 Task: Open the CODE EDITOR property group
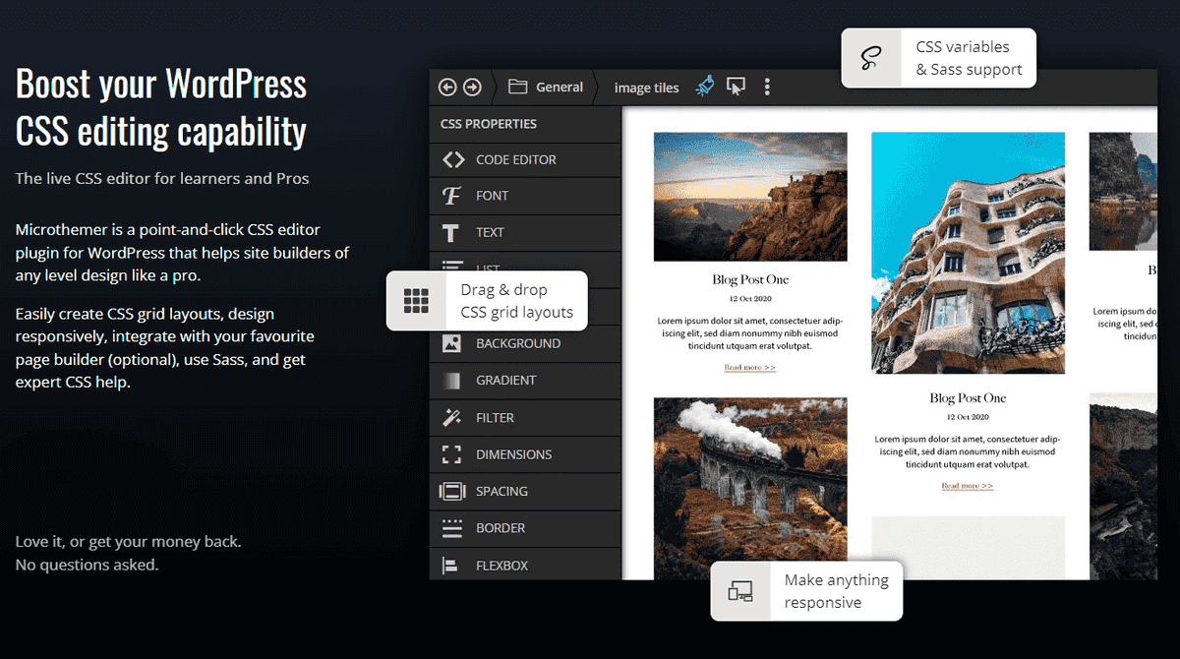point(525,159)
